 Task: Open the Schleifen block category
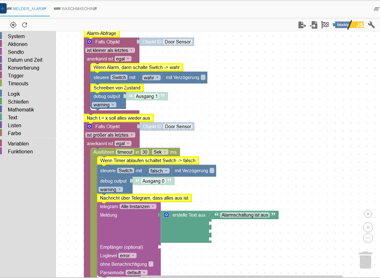coord(18,102)
